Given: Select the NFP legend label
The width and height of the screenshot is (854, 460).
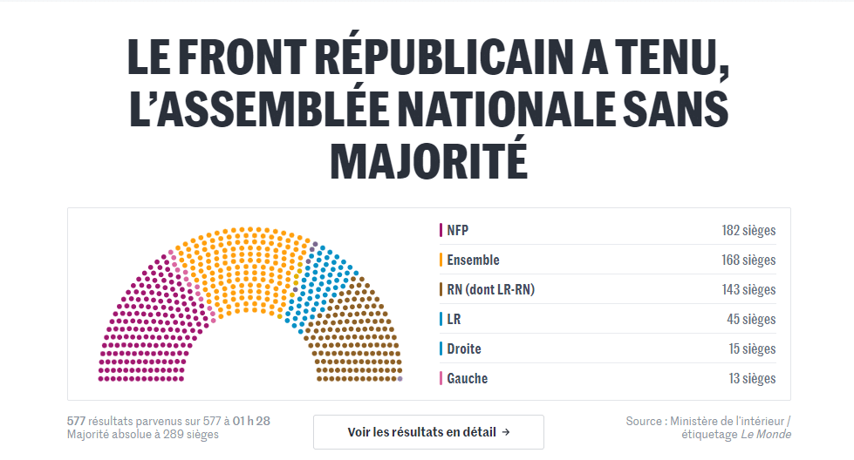Looking at the screenshot, I should [457, 231].
